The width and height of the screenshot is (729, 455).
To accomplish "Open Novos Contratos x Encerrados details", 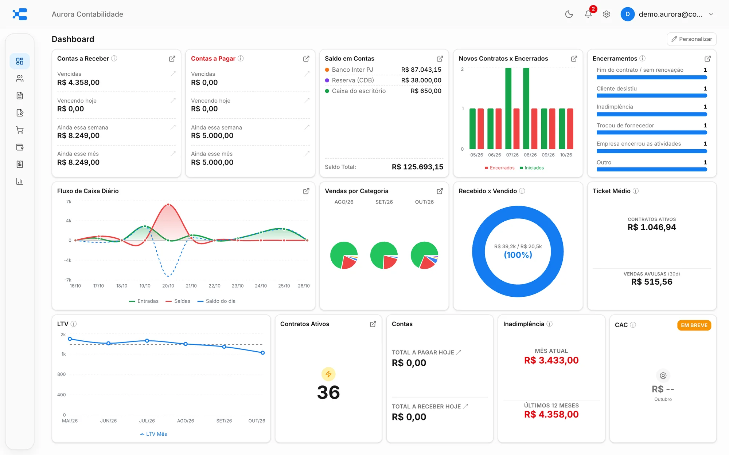I will 574,59.
